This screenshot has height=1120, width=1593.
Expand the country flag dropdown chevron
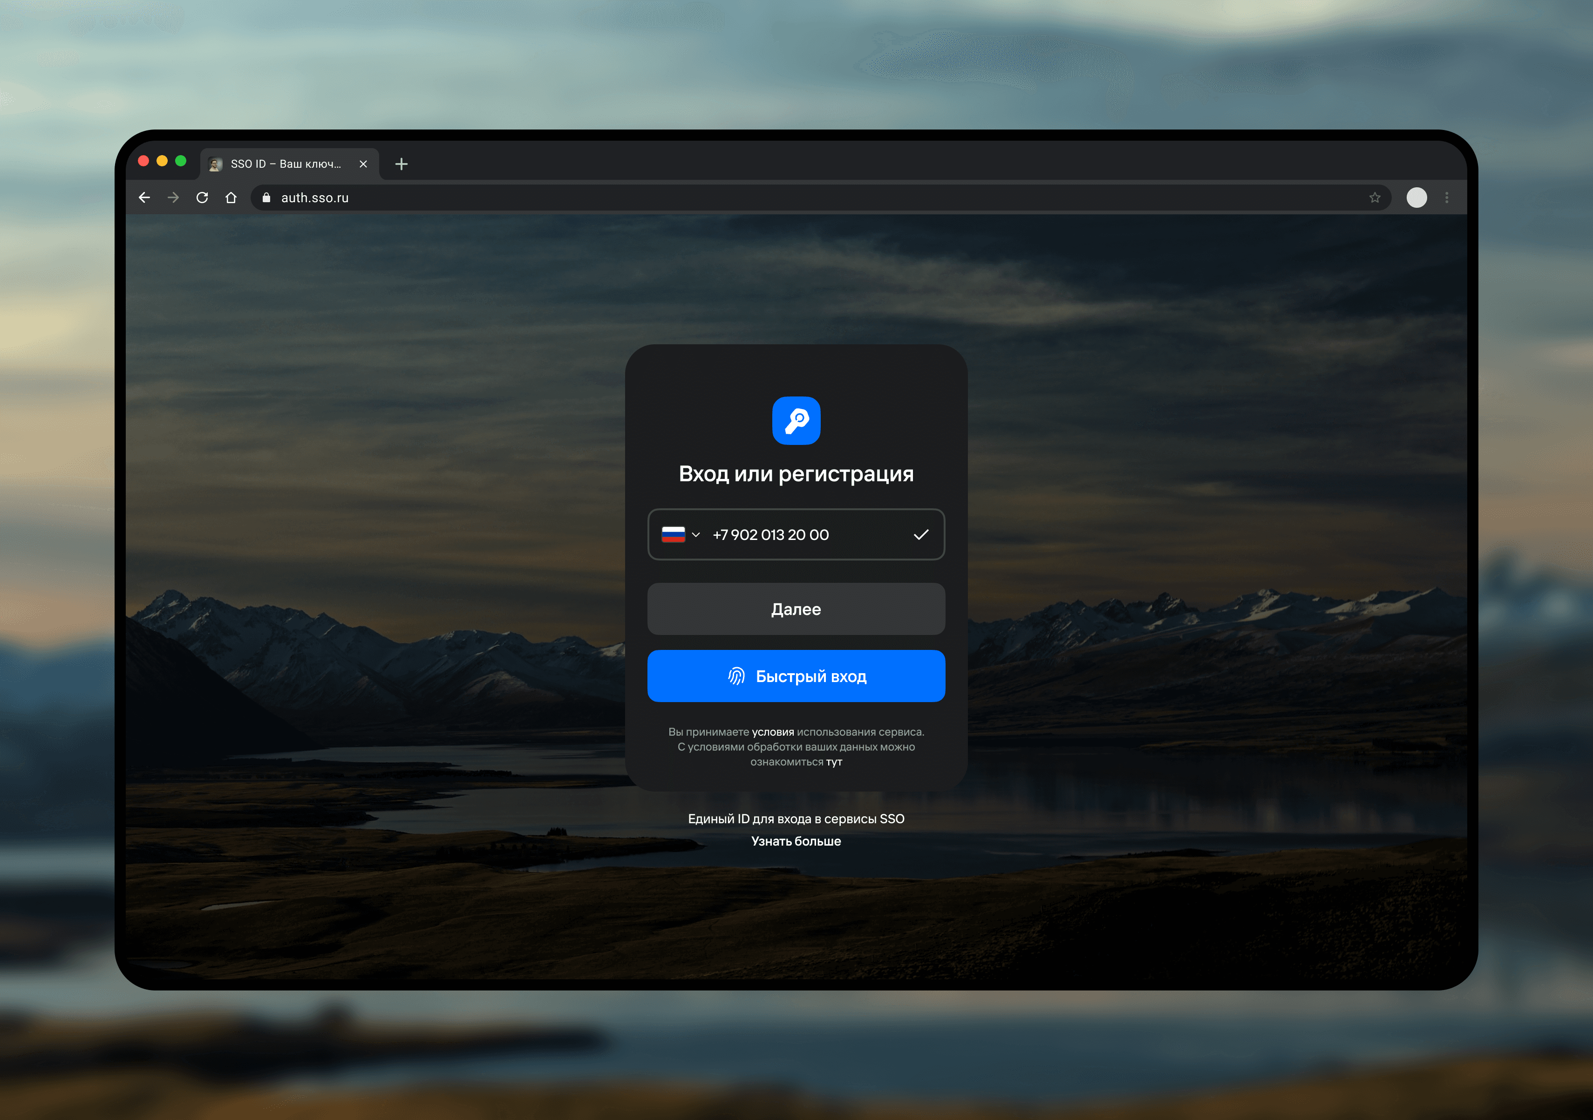(x=696, y=534)
